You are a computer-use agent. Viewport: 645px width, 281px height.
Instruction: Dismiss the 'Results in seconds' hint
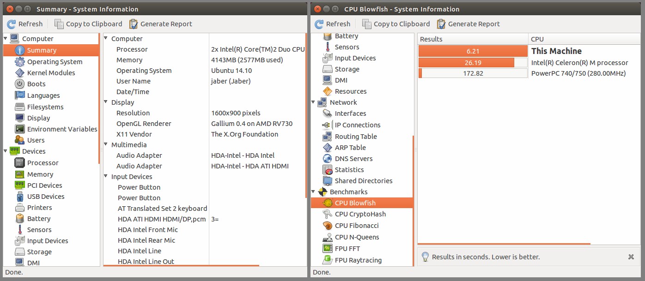(x=631, y=257)
